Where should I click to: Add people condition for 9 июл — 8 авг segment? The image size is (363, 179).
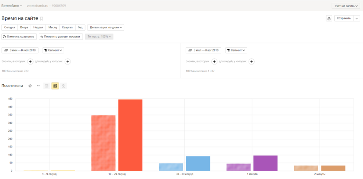pos(251,62)
